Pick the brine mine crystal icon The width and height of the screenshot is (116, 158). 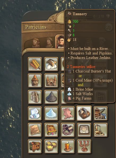point(35,113)
